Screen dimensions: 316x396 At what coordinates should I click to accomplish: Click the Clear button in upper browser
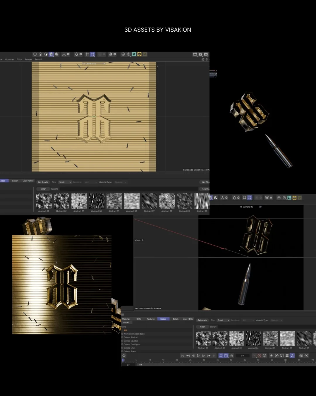pyautogui.click(x=43, y=189)
